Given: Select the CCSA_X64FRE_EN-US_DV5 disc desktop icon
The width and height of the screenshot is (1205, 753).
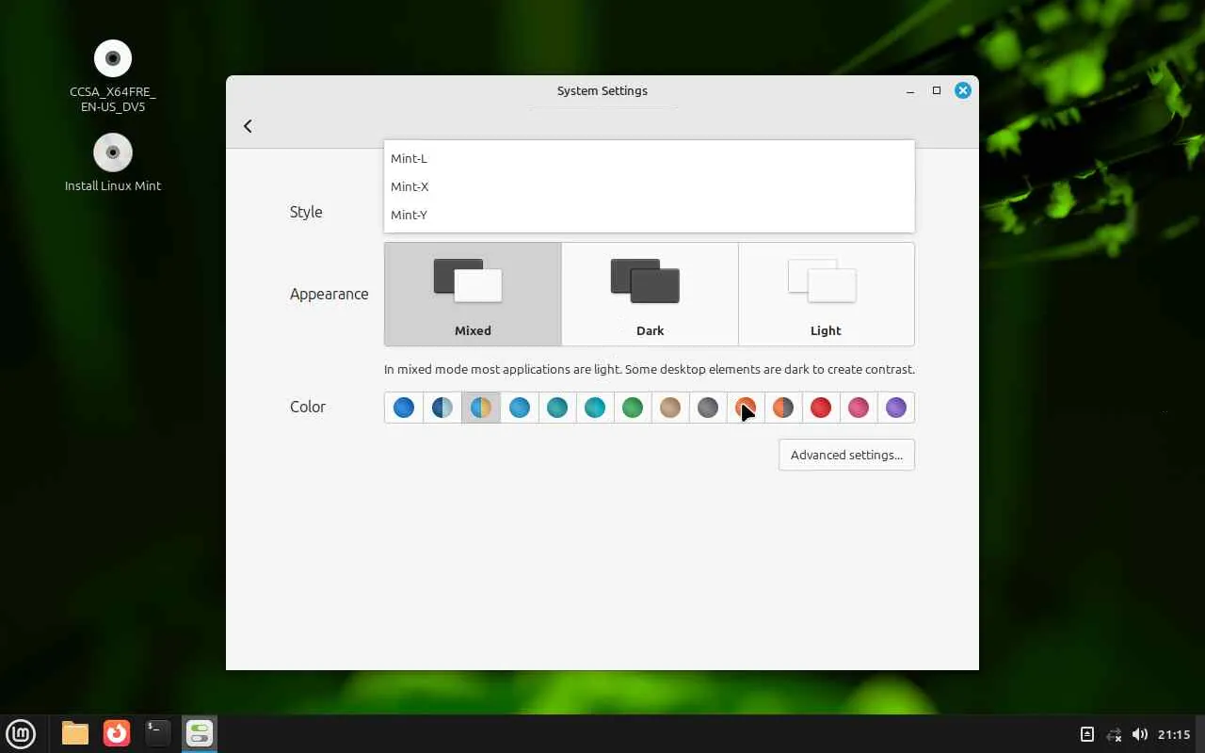Looking at the screenshot, I should [113, 76].
